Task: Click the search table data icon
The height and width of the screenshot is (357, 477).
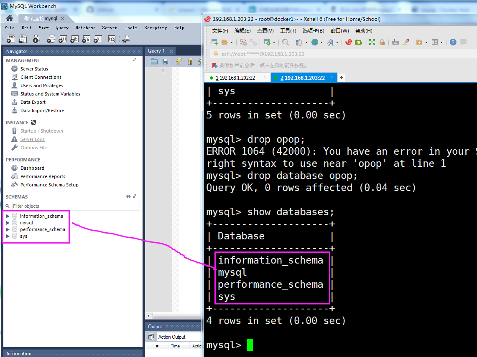Action: pyautogui.click(x=112, y=38)
